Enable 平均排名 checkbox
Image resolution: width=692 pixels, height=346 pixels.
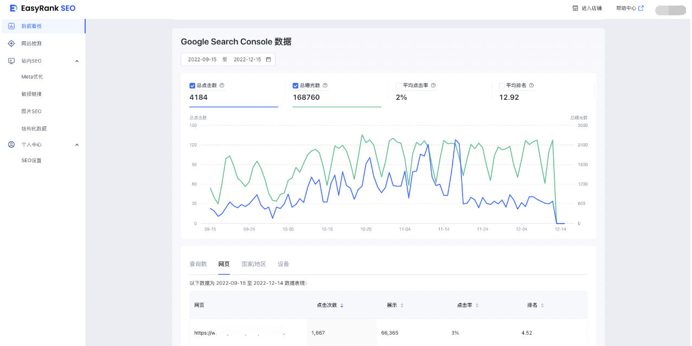502,85
